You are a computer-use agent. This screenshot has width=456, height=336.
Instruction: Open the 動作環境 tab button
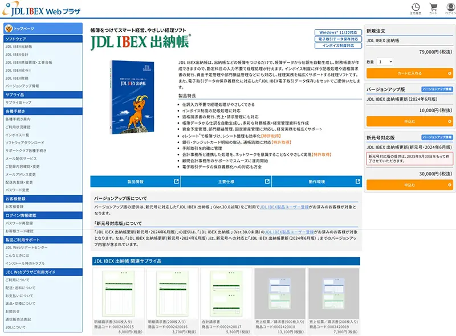(x=317, y=181)
